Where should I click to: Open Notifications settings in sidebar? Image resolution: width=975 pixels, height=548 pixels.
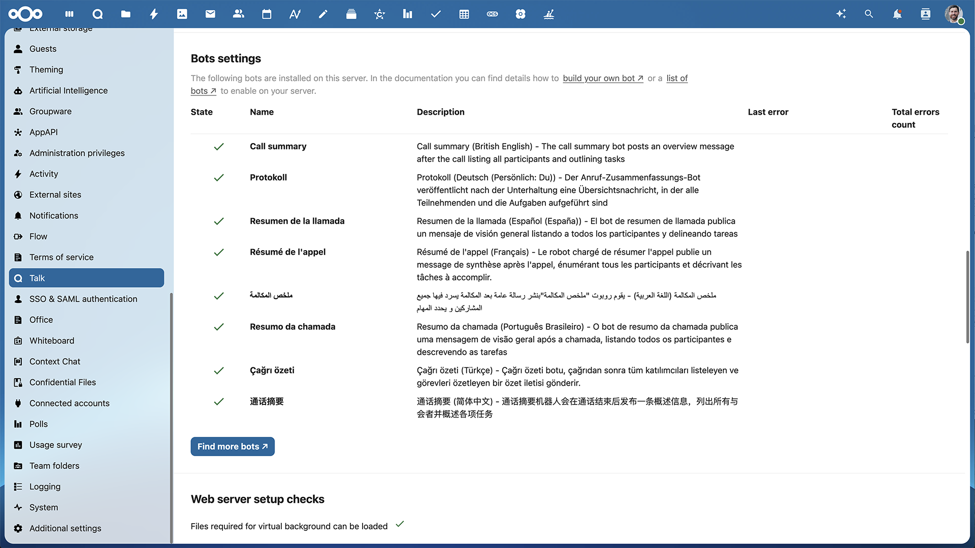pyautogui.click(x=86, y=216)
